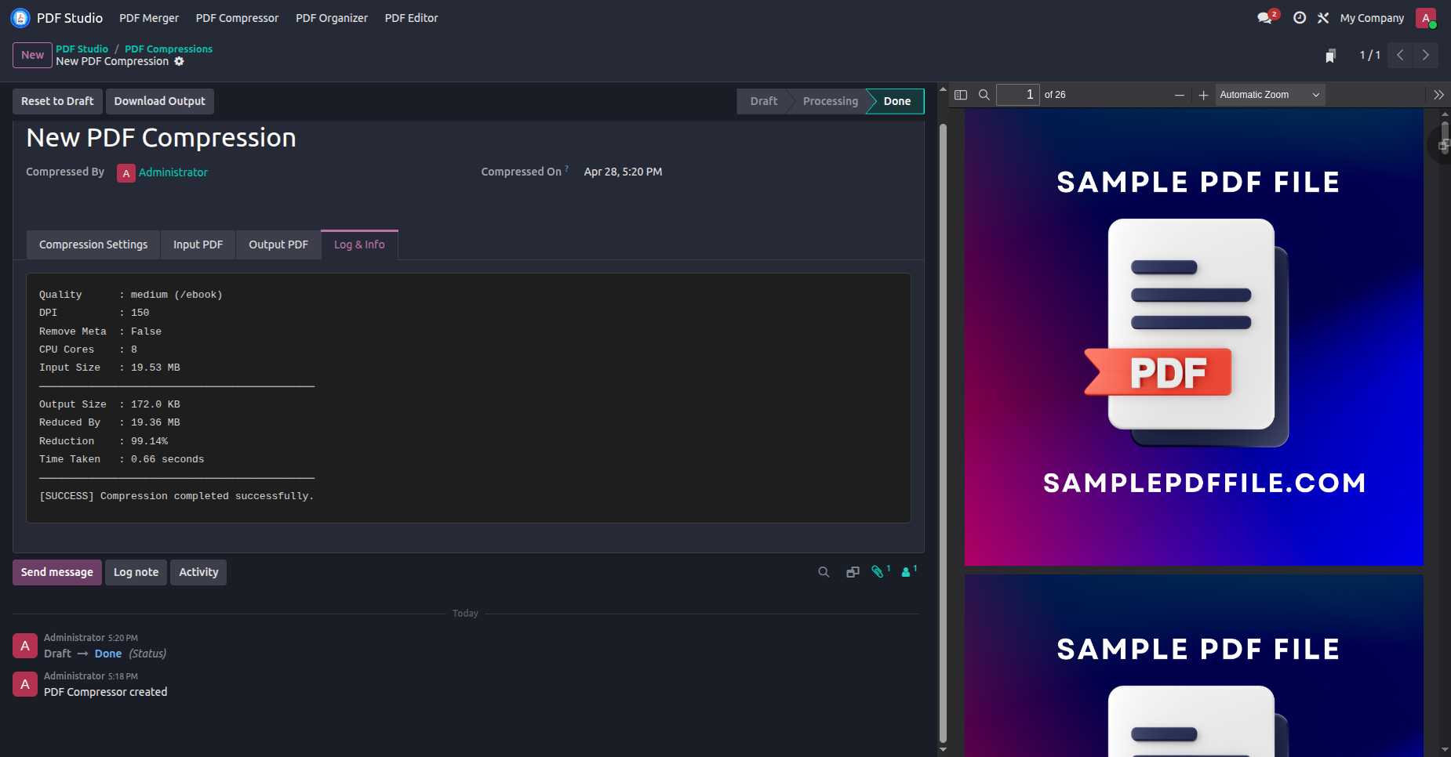Screen dimensions: 1451x757
Task: Open the Automatic Zoom dropdown
Action: (1270, 95)
